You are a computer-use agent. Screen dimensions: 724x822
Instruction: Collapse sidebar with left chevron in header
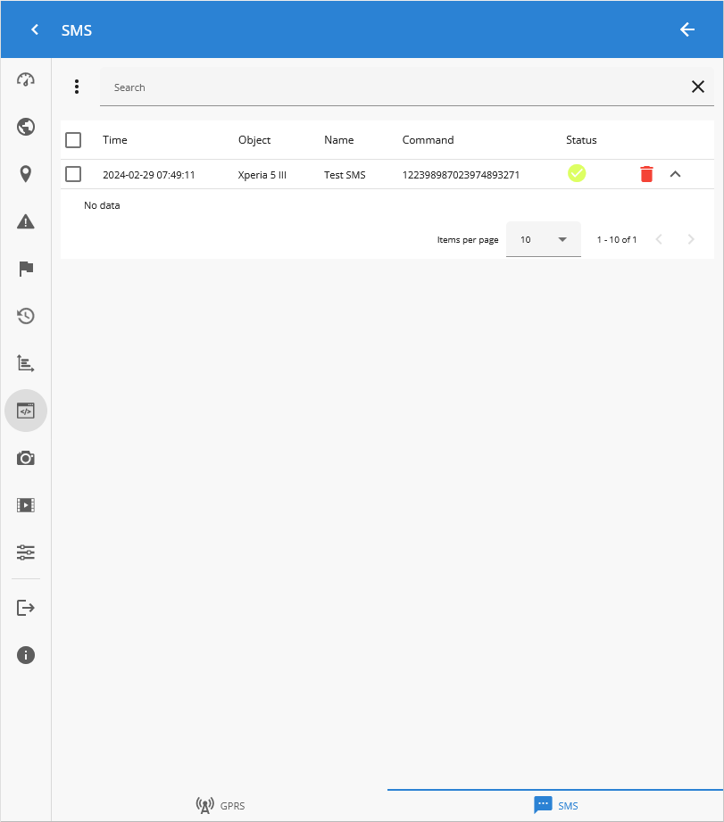tap(35, 29)
